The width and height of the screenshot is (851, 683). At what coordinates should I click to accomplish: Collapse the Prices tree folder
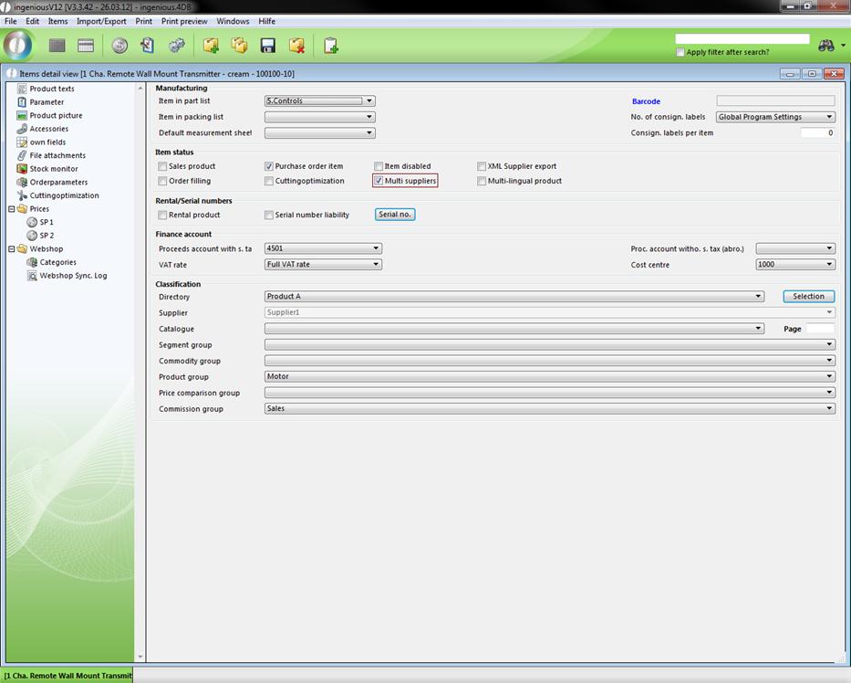pos(11,209)
